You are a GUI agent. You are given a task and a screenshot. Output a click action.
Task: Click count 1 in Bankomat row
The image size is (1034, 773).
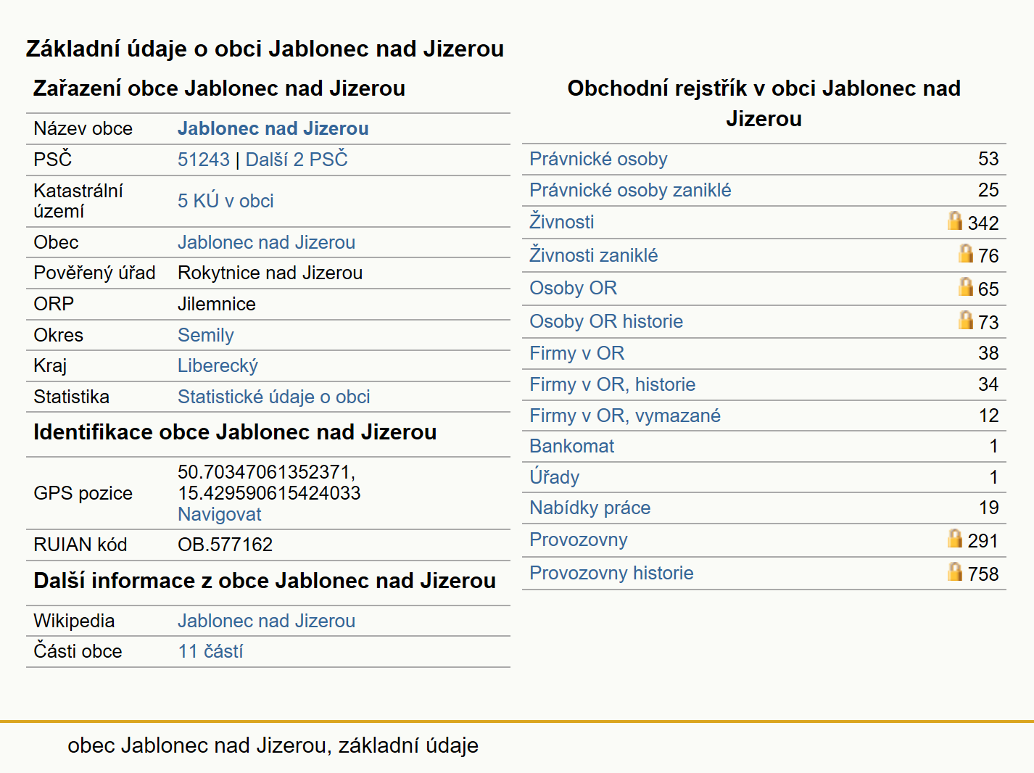(x=994, y=446)
